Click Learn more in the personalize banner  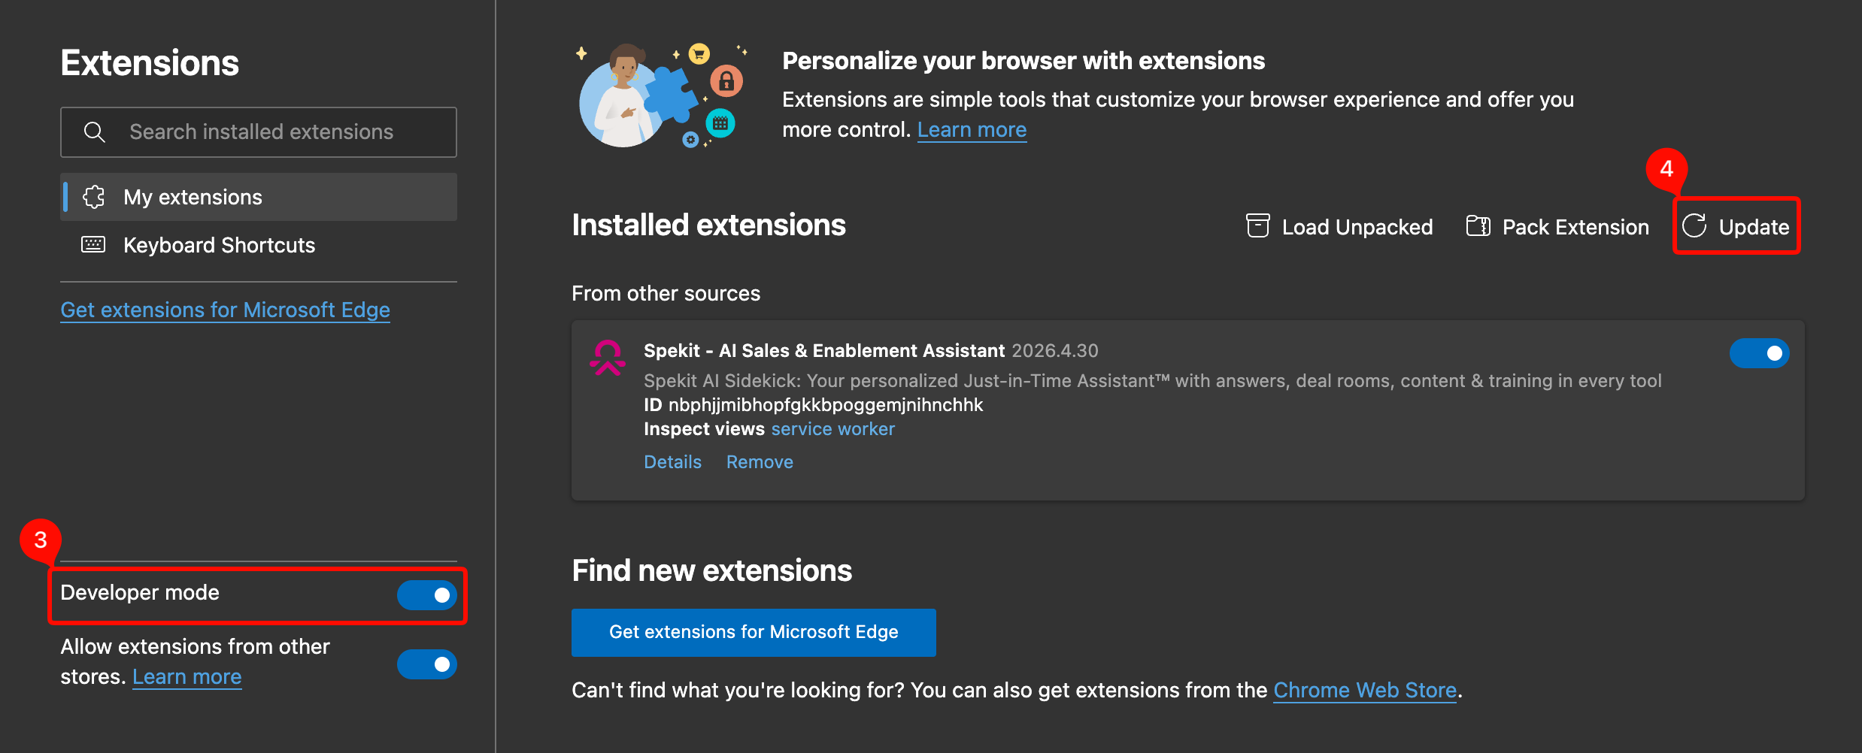[972, 130]
